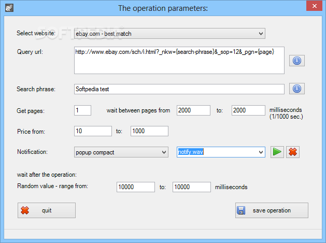Image resolution: width=326 pixels, height=243 pixels.
Task: Click the Price to field showing 1000
Action: 149,131
